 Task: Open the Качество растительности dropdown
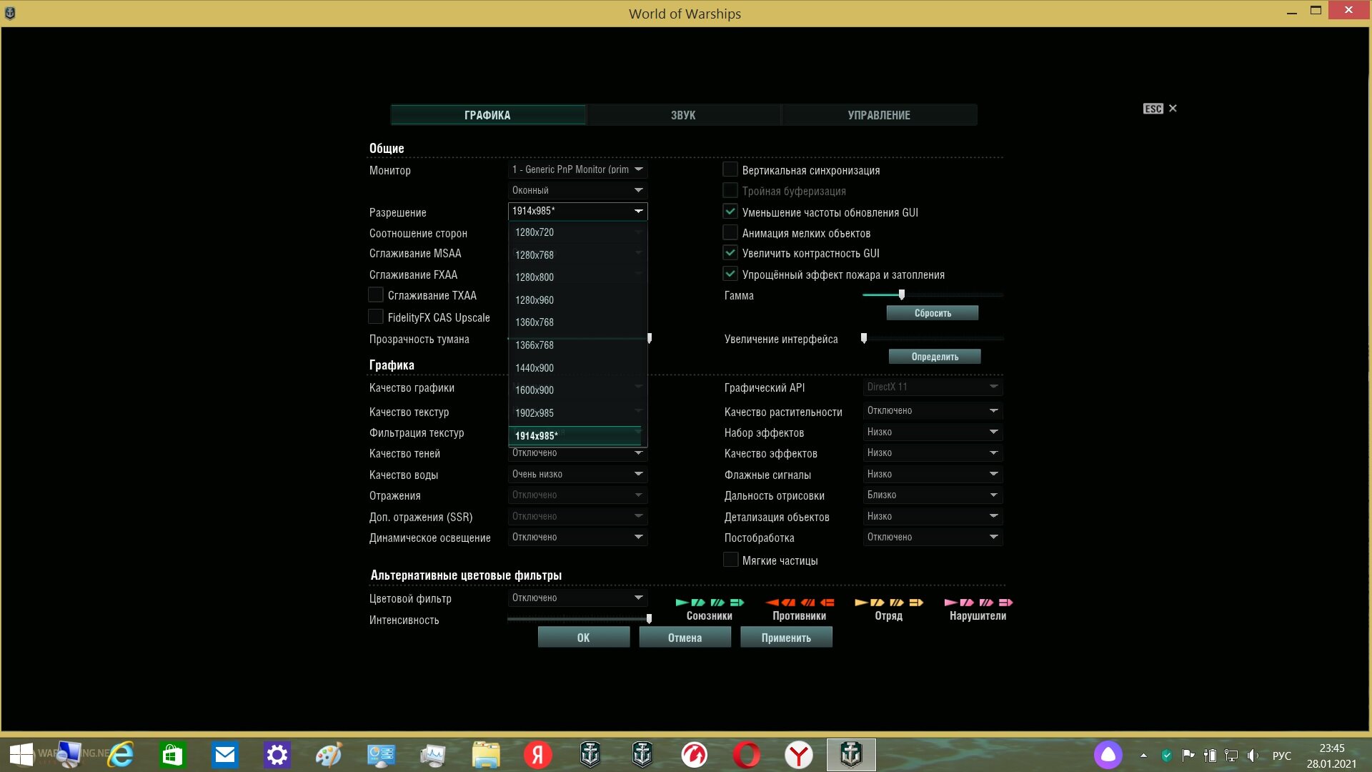coord(933,410)
